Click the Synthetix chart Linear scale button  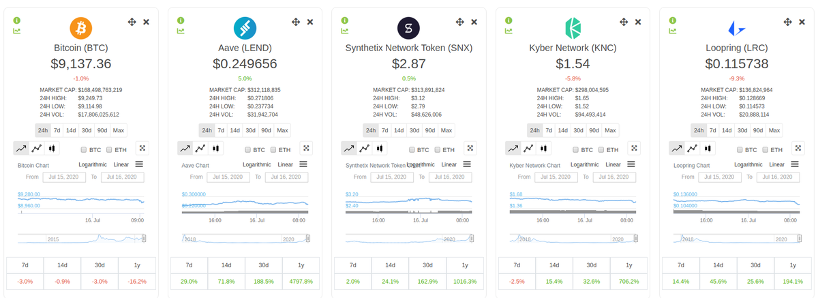tap(449, 164)
